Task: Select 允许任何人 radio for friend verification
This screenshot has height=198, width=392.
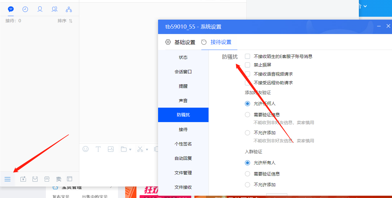Action: click(x=247, y=103)
